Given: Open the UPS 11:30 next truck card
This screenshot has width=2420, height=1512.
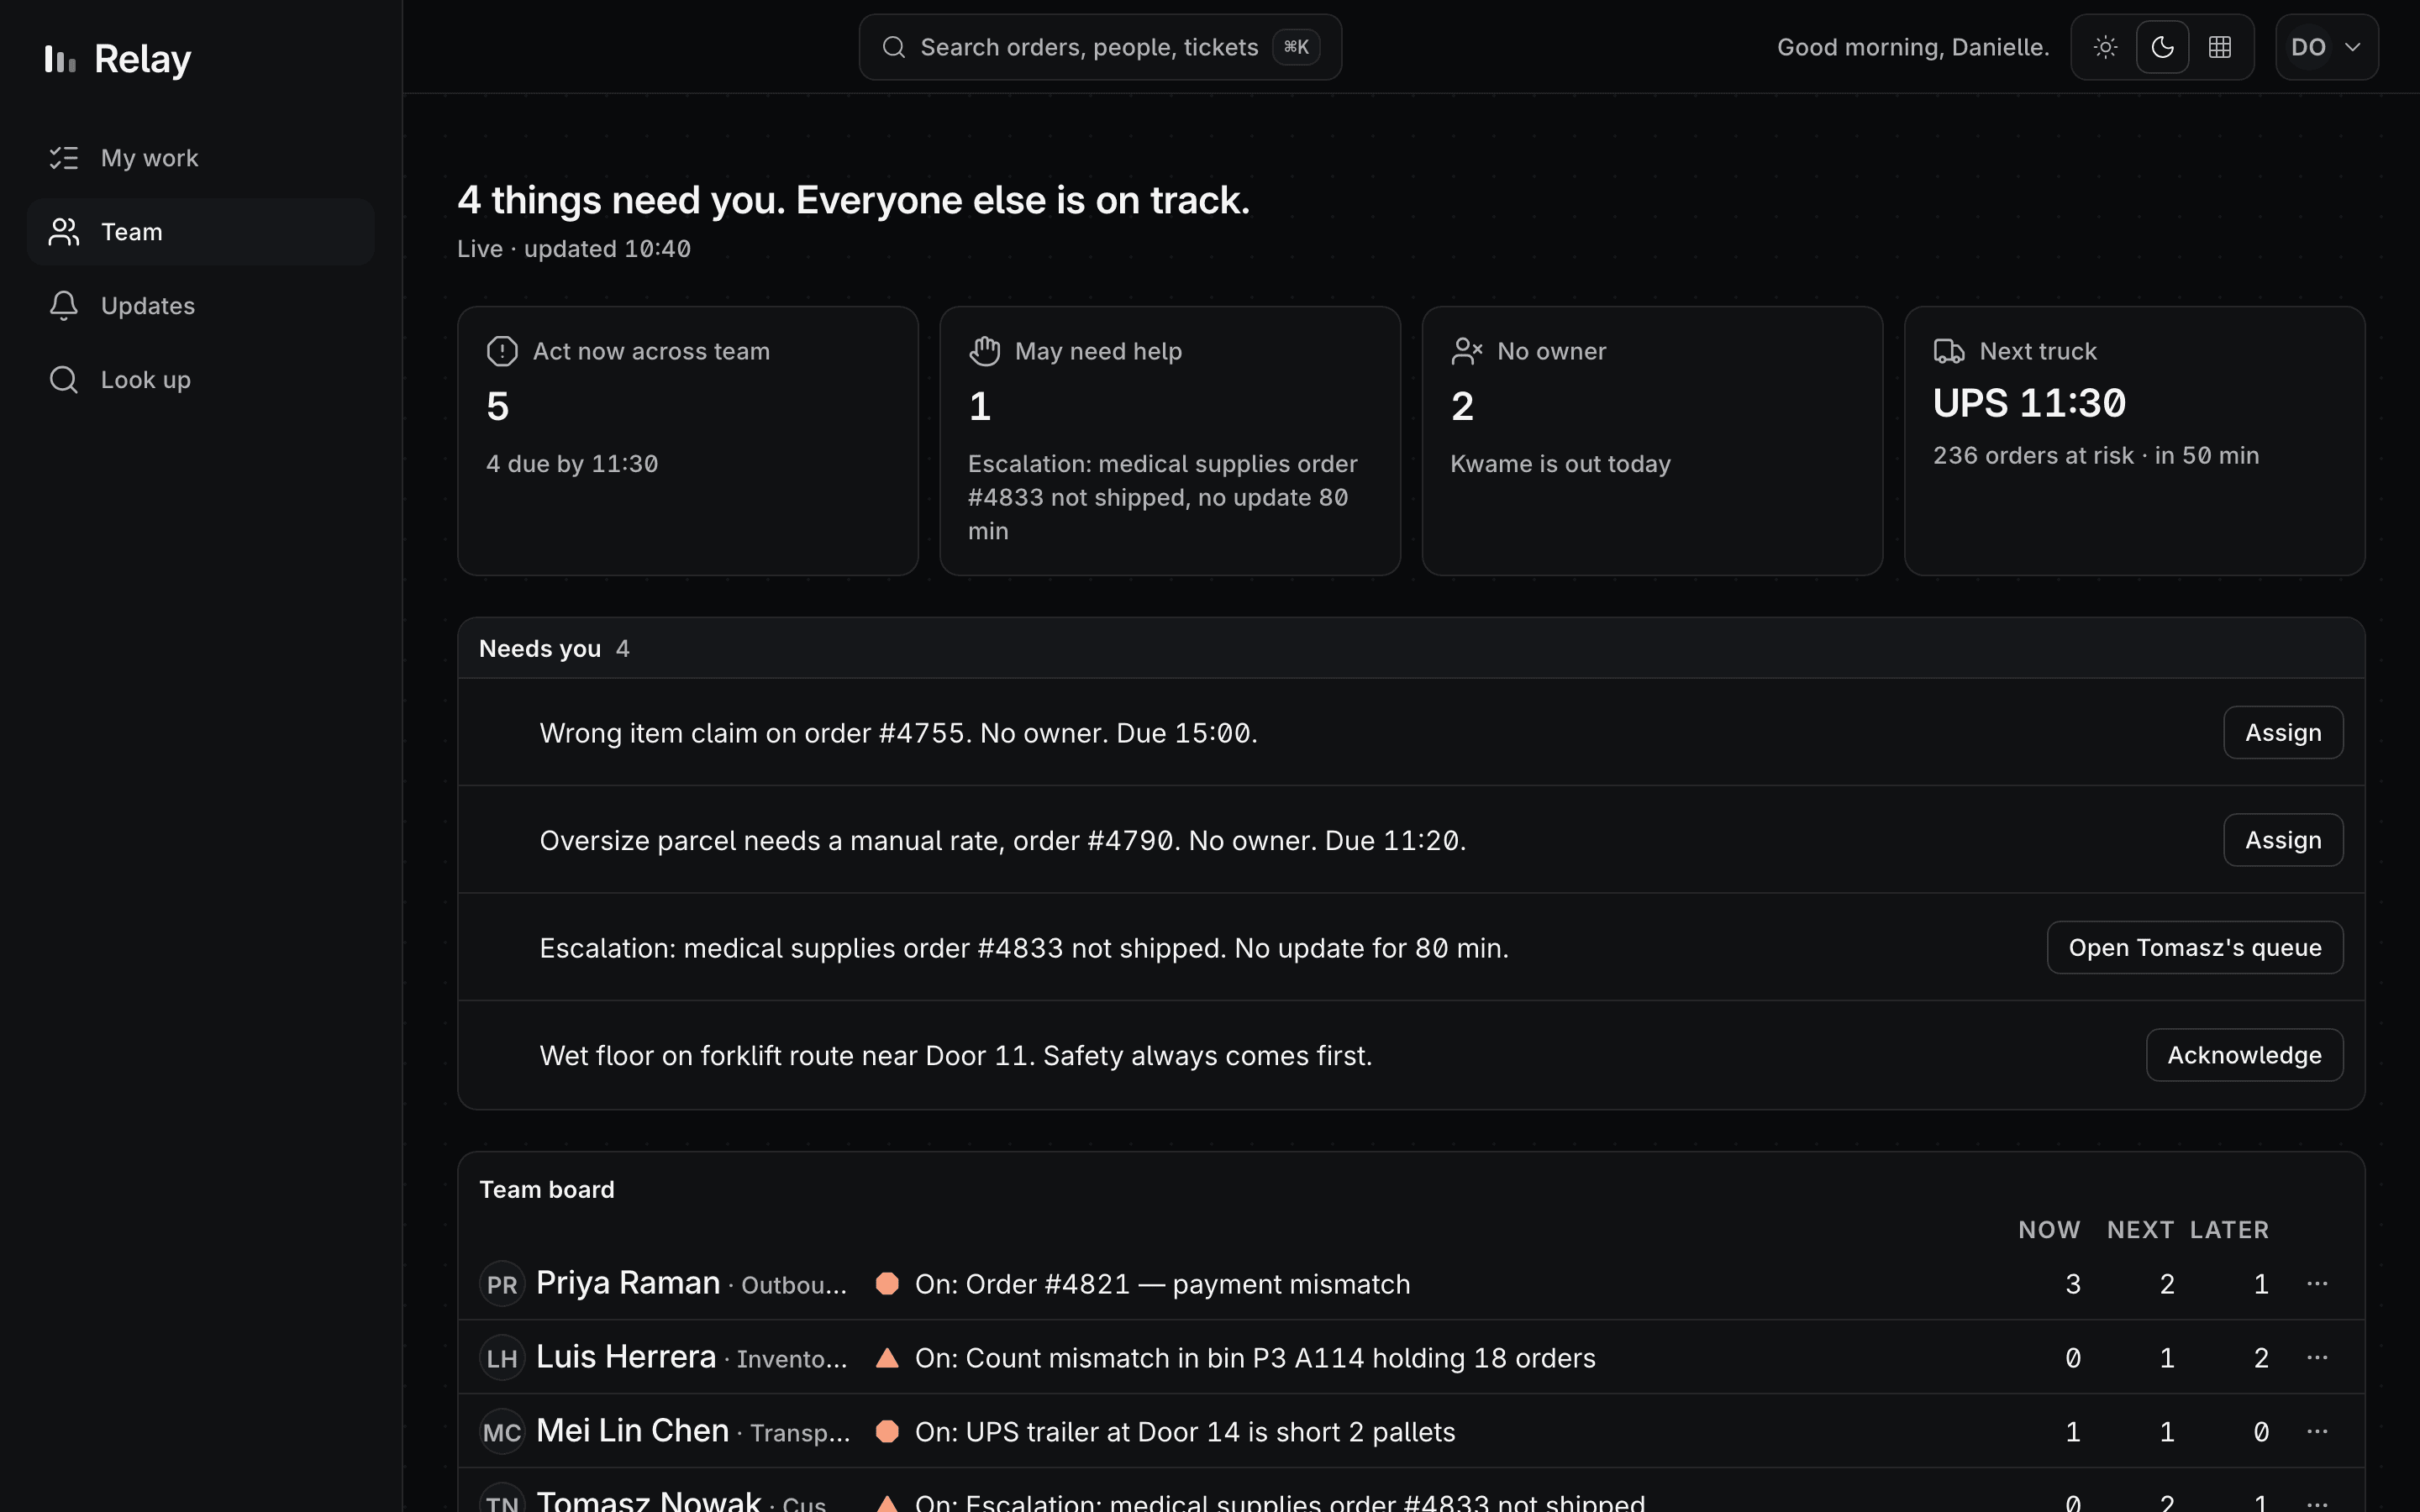Looking at the screenshot, I should pyautogui.click(x=2134, y=441).
